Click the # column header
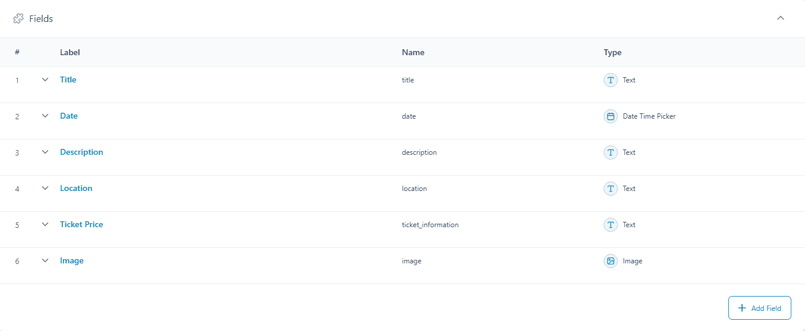 coord(17,52)
